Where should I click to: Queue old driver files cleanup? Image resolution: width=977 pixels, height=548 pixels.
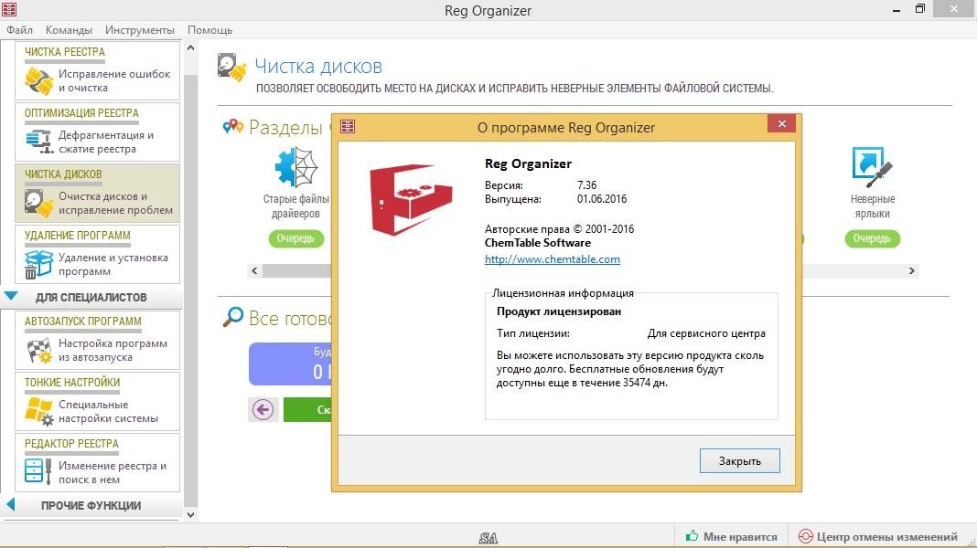coord(296,238)
